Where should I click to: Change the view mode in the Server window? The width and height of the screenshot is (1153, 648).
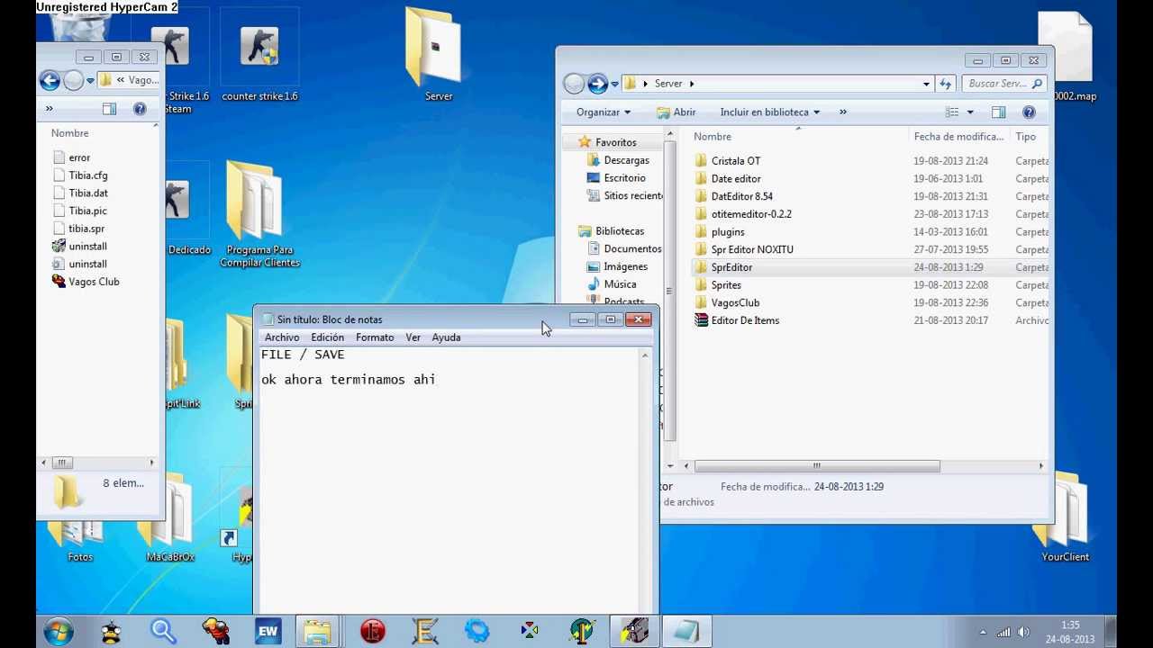click(x=952, y=112)
